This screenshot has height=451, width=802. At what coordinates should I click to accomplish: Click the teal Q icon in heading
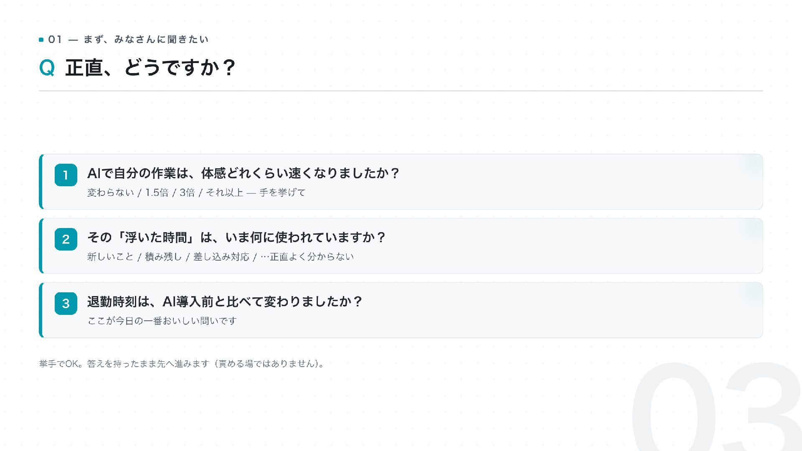pos(47,68)
